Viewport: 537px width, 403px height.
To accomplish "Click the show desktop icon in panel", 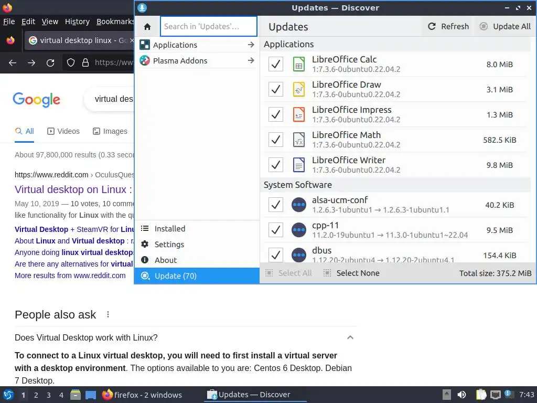I will pos(91,395).
